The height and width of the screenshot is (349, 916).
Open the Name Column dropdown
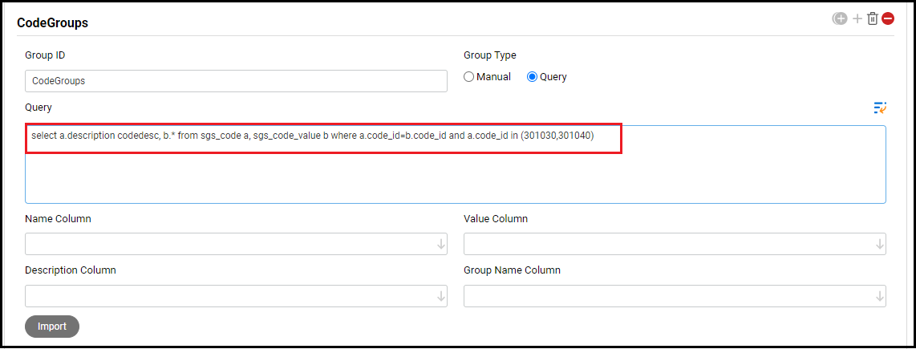(x=236, y=244)
